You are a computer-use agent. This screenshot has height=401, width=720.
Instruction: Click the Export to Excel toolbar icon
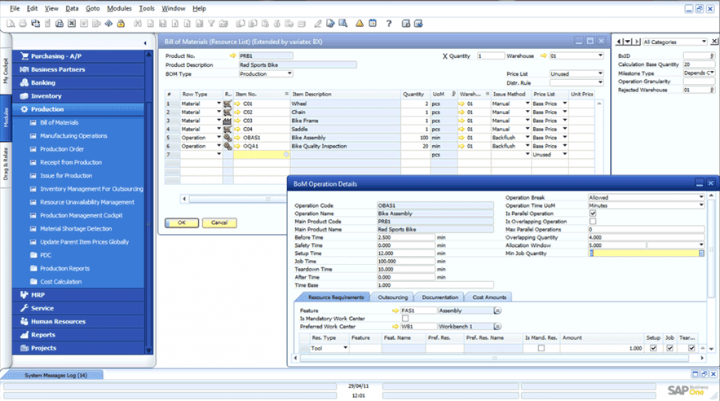tap(72, 24)
